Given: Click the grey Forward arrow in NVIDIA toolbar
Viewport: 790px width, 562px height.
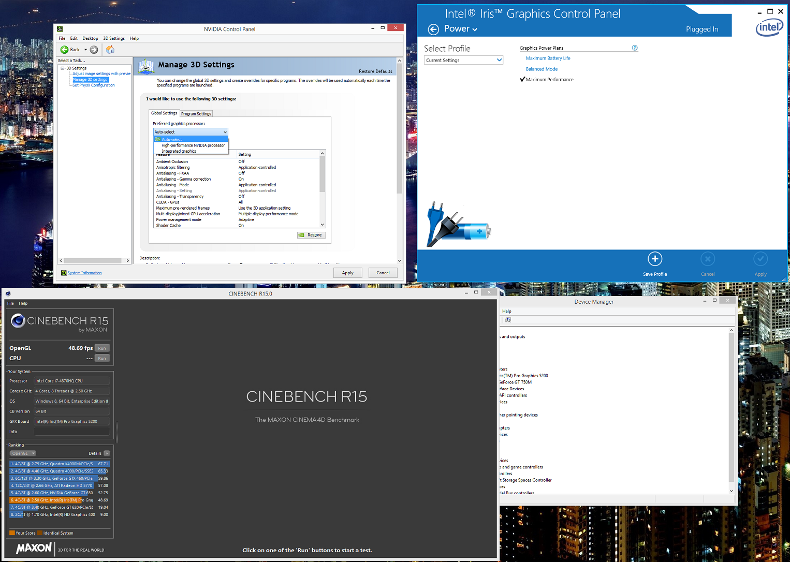Looking at the screenshot, I should point(94,50).
